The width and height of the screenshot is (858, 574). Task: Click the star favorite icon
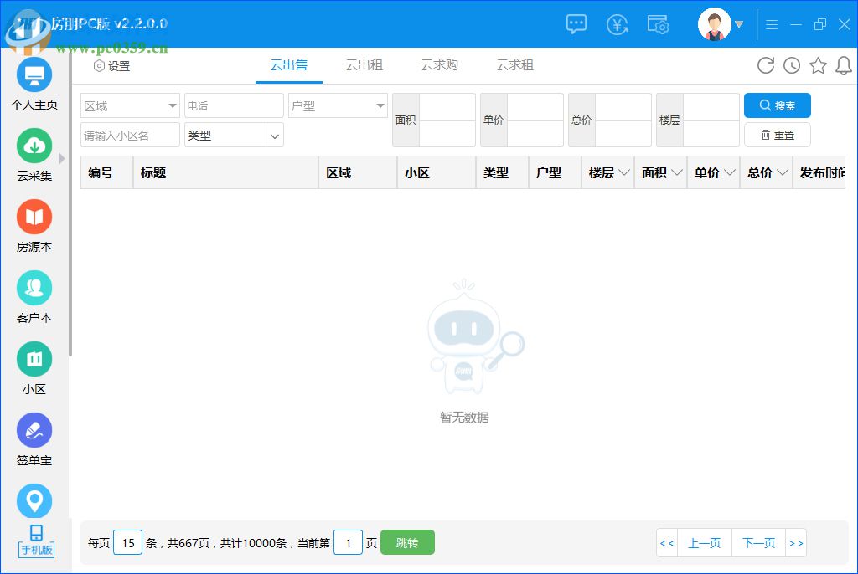point(818,65)
